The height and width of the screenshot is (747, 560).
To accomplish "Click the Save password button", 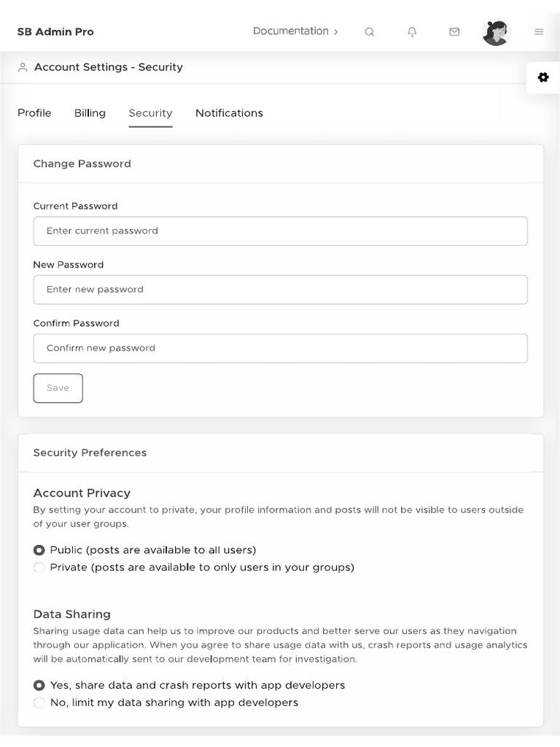I will 58,388.
